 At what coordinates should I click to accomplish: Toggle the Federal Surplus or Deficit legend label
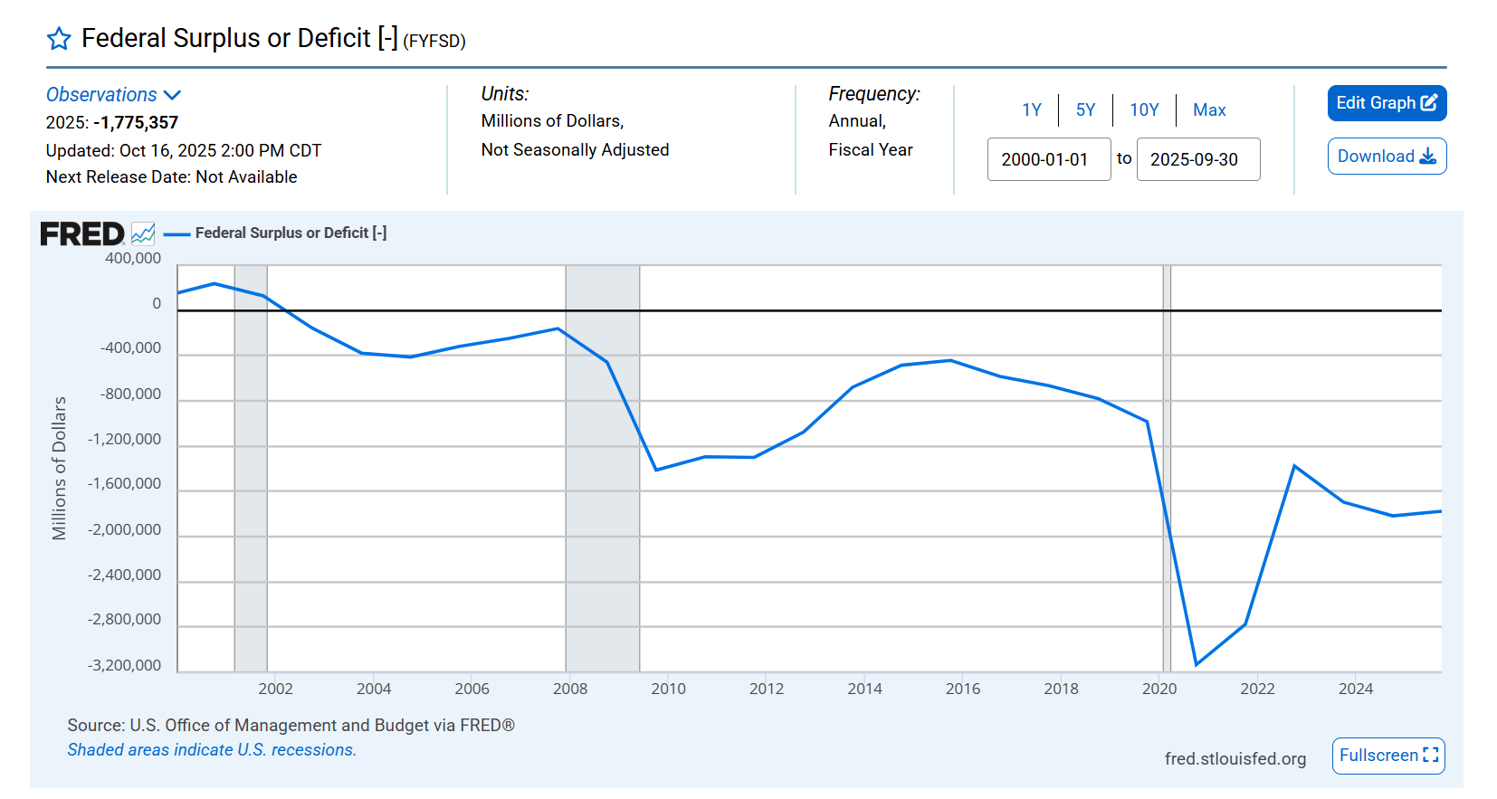(291, 233)
